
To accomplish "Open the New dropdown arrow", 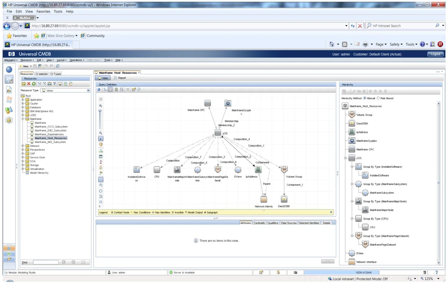I will [x=31, y=66].
